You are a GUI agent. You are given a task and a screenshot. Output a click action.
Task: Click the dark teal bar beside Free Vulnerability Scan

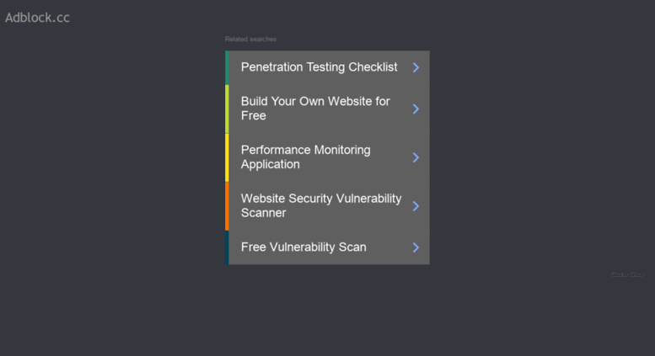(x=227, y=247)
